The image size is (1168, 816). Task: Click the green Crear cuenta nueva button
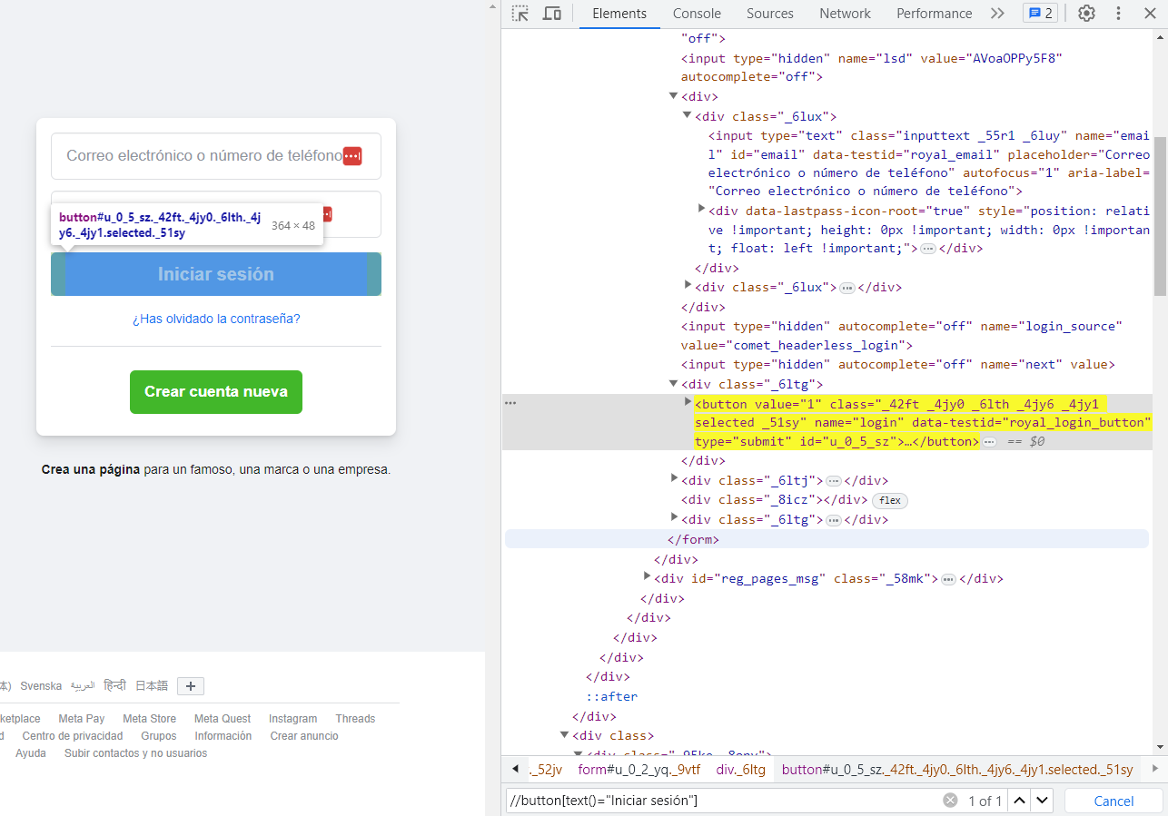pos(215,391)
